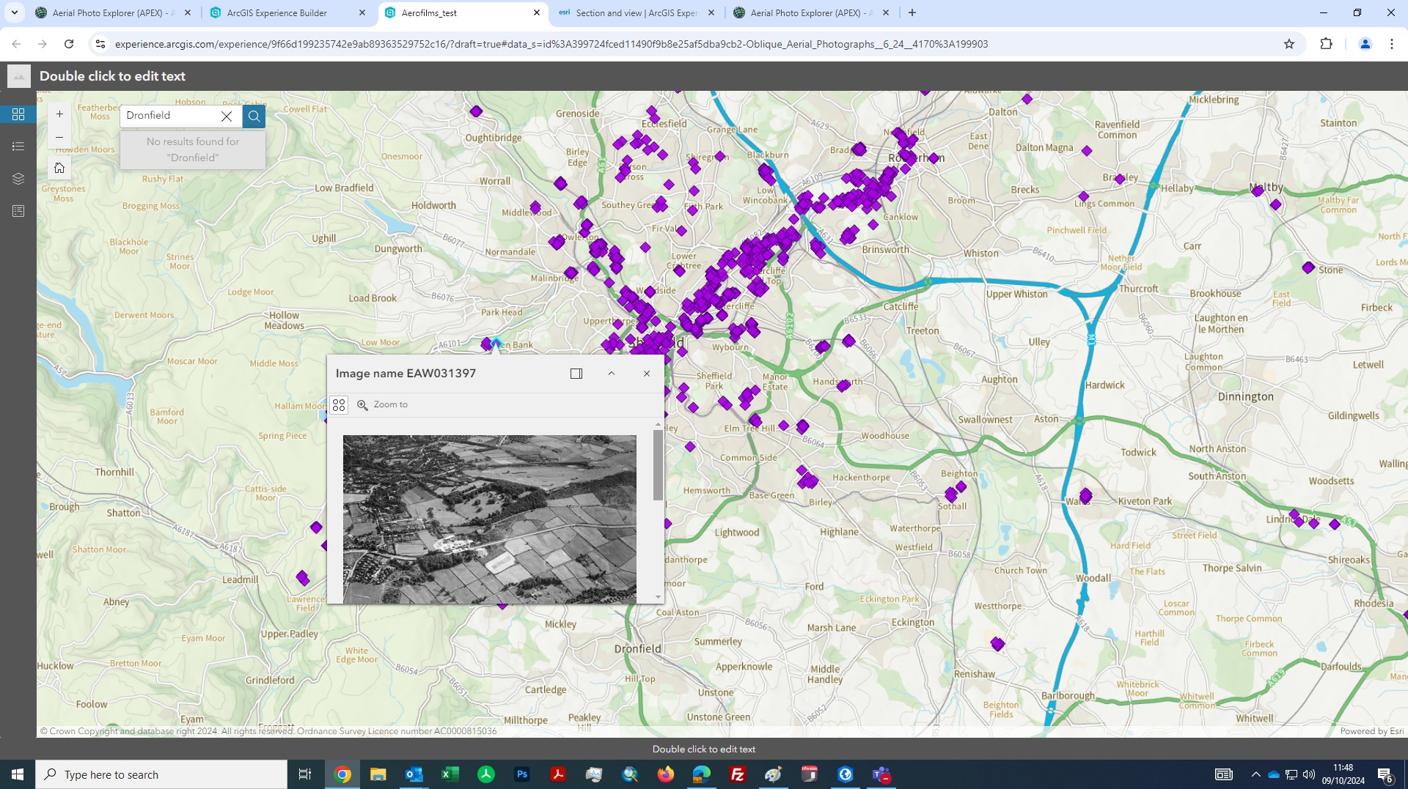Click the map zoom out minus button
The image size is (1408, 789).
[x=59, y=137]
